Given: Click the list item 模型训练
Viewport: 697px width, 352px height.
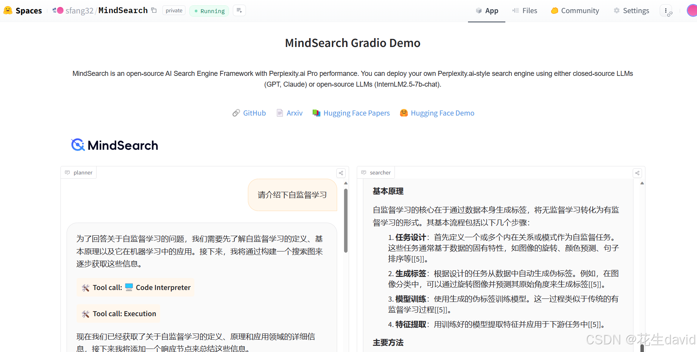Looking at the screenshot, I should pos(503,304).
